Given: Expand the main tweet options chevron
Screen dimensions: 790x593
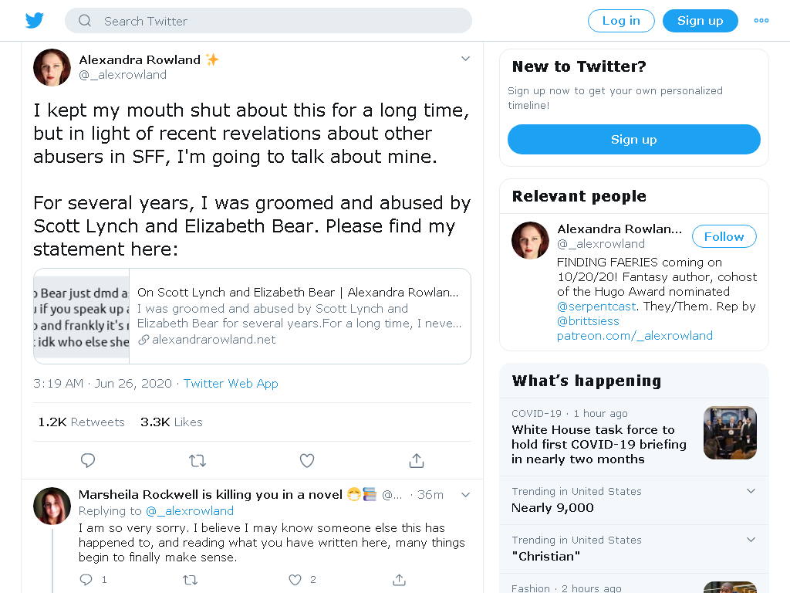Looking at the screenshot, I should [x=465, y=59].
